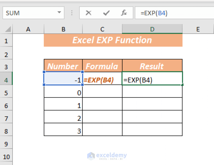Select column B header
Image resolution: width=214 pixels, height=165 pixels.
pyautogui.click(x=63, y=29)
